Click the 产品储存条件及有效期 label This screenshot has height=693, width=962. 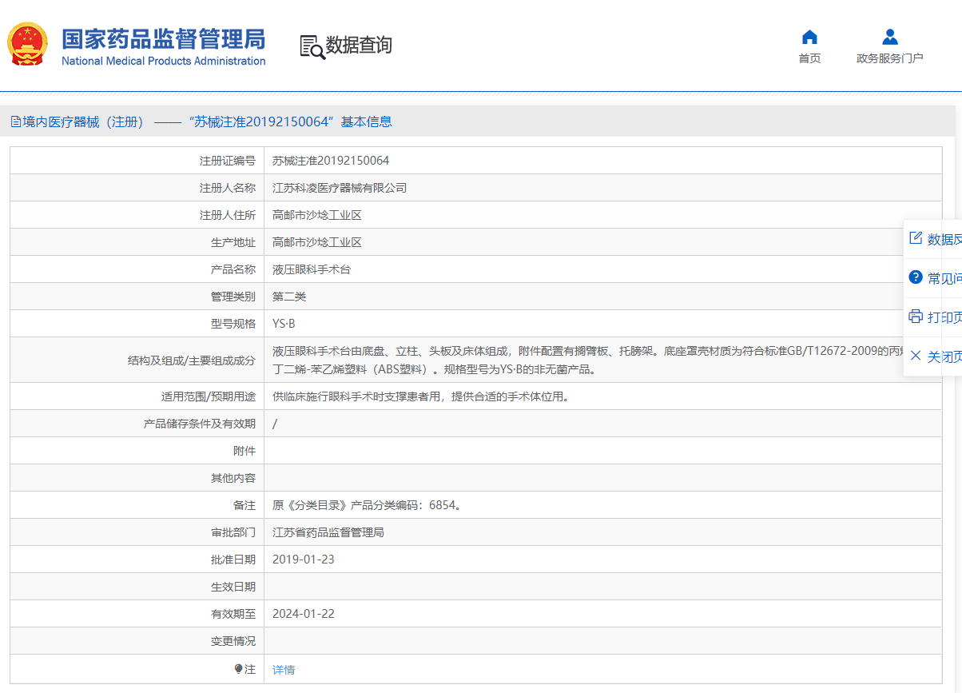pos(200,424)
